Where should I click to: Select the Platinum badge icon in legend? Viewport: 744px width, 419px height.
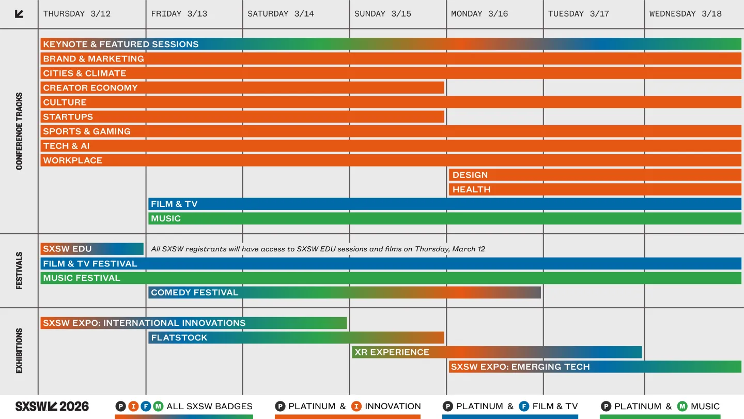[x=281, y=406]
